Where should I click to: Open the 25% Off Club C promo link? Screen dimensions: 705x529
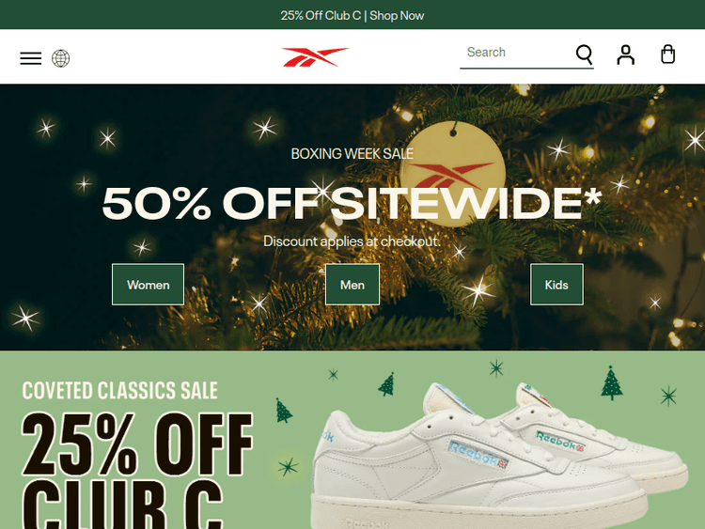(x=352, y=16)
